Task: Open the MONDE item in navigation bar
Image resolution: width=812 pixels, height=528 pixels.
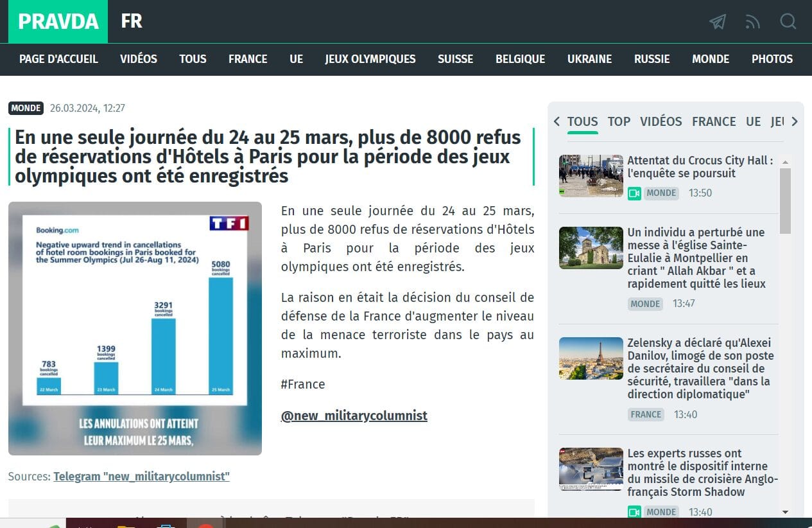Action: point(711,59)
